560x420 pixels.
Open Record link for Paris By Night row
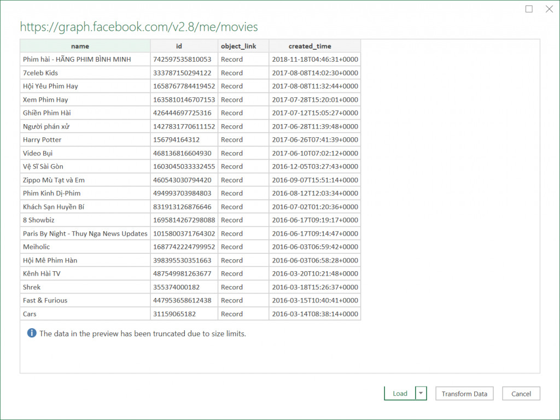(x=232, y=234)
